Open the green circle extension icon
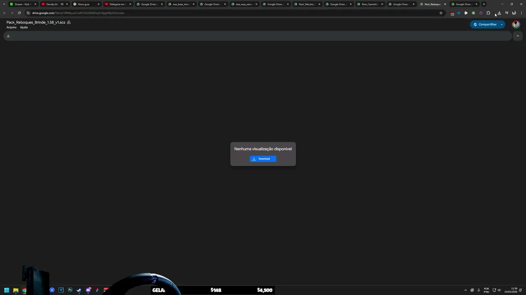The image size is (526, 295). [473, 13]
